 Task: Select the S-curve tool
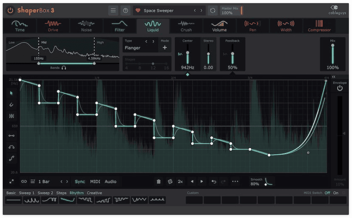(x=11, y=158)
